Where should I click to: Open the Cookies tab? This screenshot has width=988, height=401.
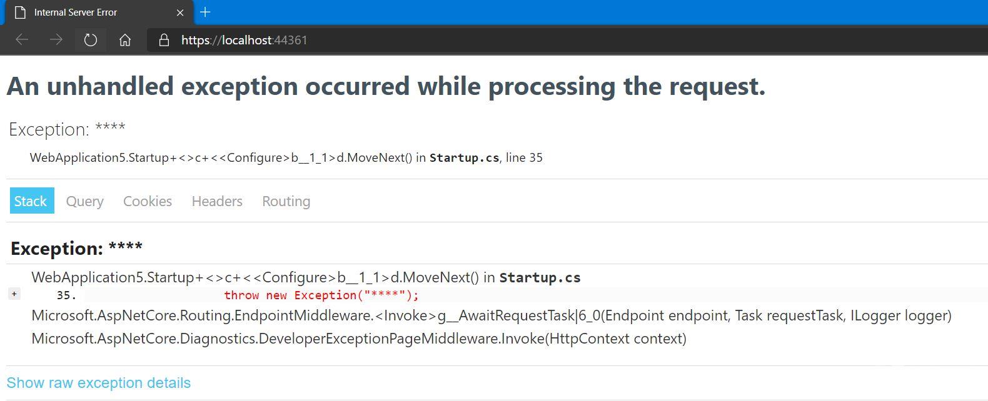click(148, 201)
